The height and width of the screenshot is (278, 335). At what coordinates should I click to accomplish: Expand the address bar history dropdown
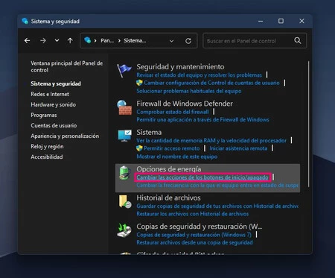coord(171,41)
